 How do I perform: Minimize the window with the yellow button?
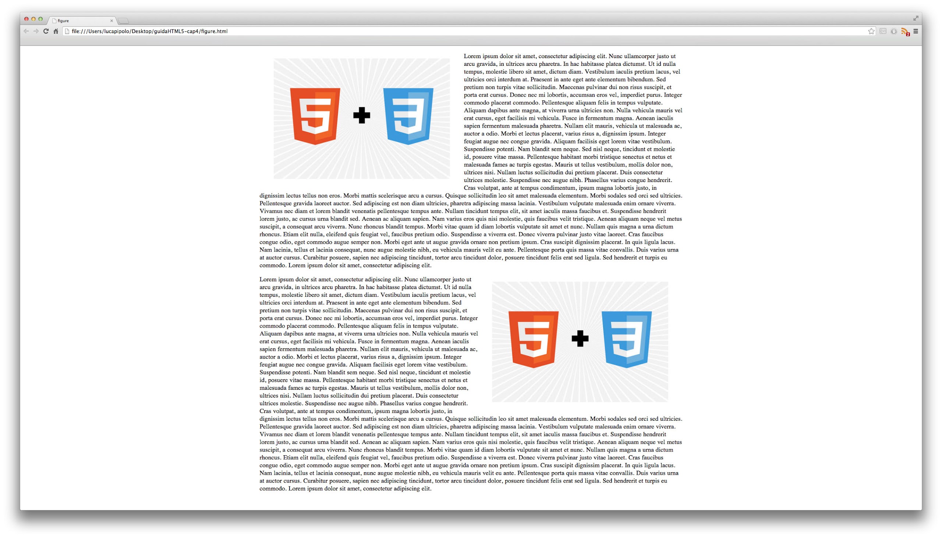33,19
